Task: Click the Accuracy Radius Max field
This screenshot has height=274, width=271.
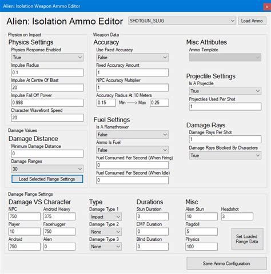Action: coord(160,103)
